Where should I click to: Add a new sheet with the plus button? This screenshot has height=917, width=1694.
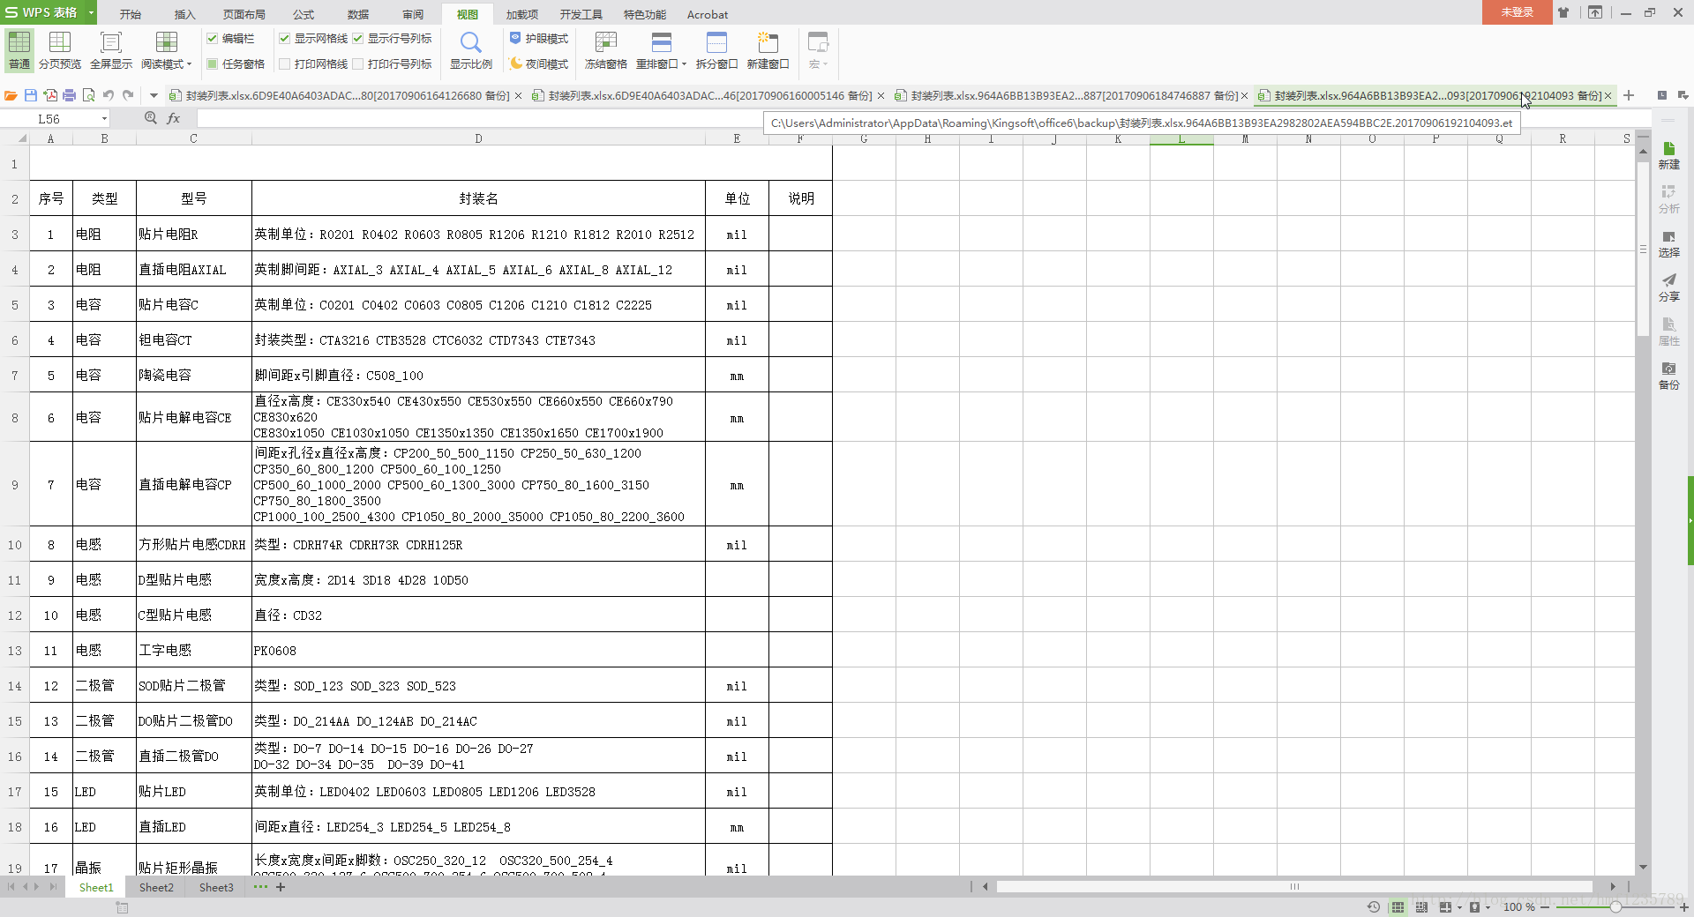[x=281, y=887]
